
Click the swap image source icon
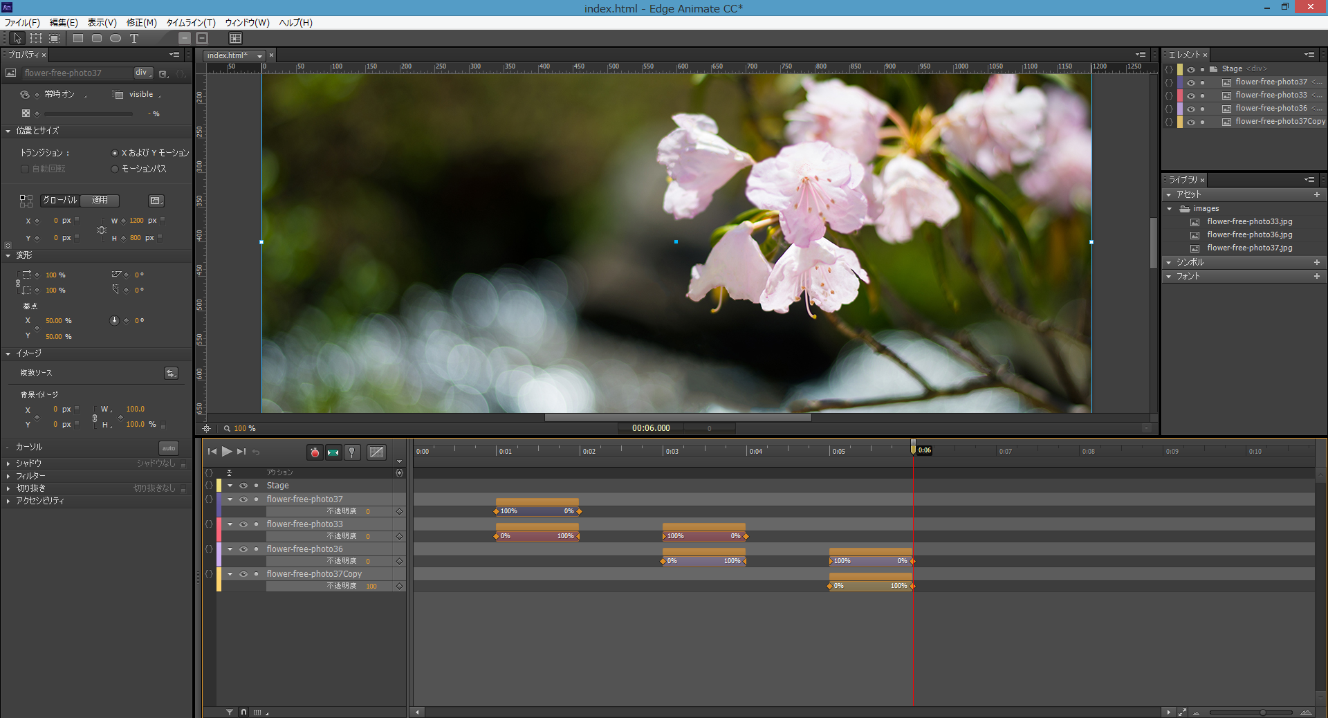pos(171,374)
